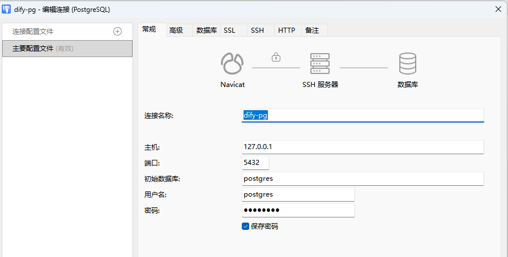Screen dimensions: 508x257
Task: Click the 初始数据库 input field
Action: pyautogui.click(x=363, y=178)
